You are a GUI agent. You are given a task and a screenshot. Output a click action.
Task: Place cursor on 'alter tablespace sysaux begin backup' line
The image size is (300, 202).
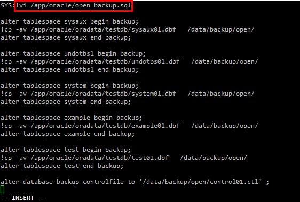pyautogui.click(x=69, y=21)
